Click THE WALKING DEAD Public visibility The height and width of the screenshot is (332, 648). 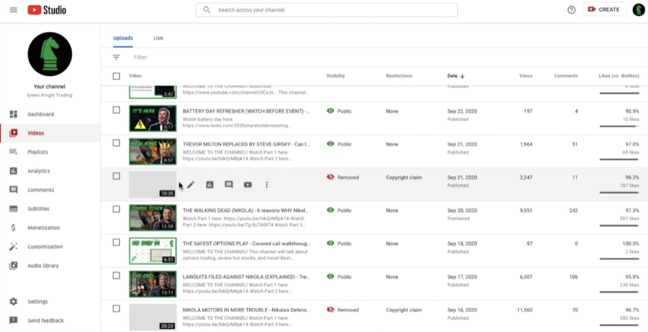pos(340,210)
